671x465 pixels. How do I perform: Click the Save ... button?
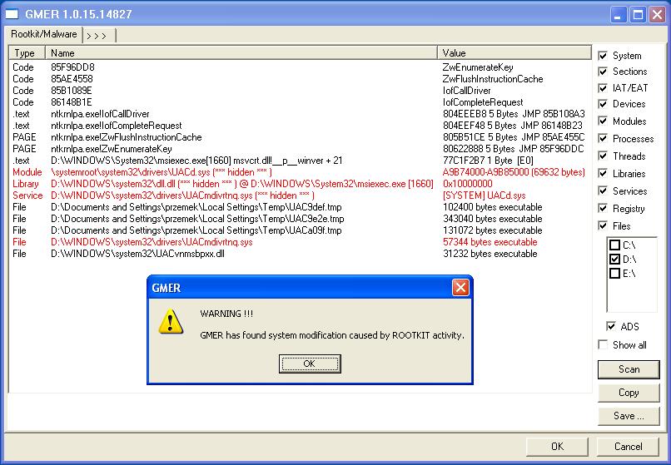point(629,416)
